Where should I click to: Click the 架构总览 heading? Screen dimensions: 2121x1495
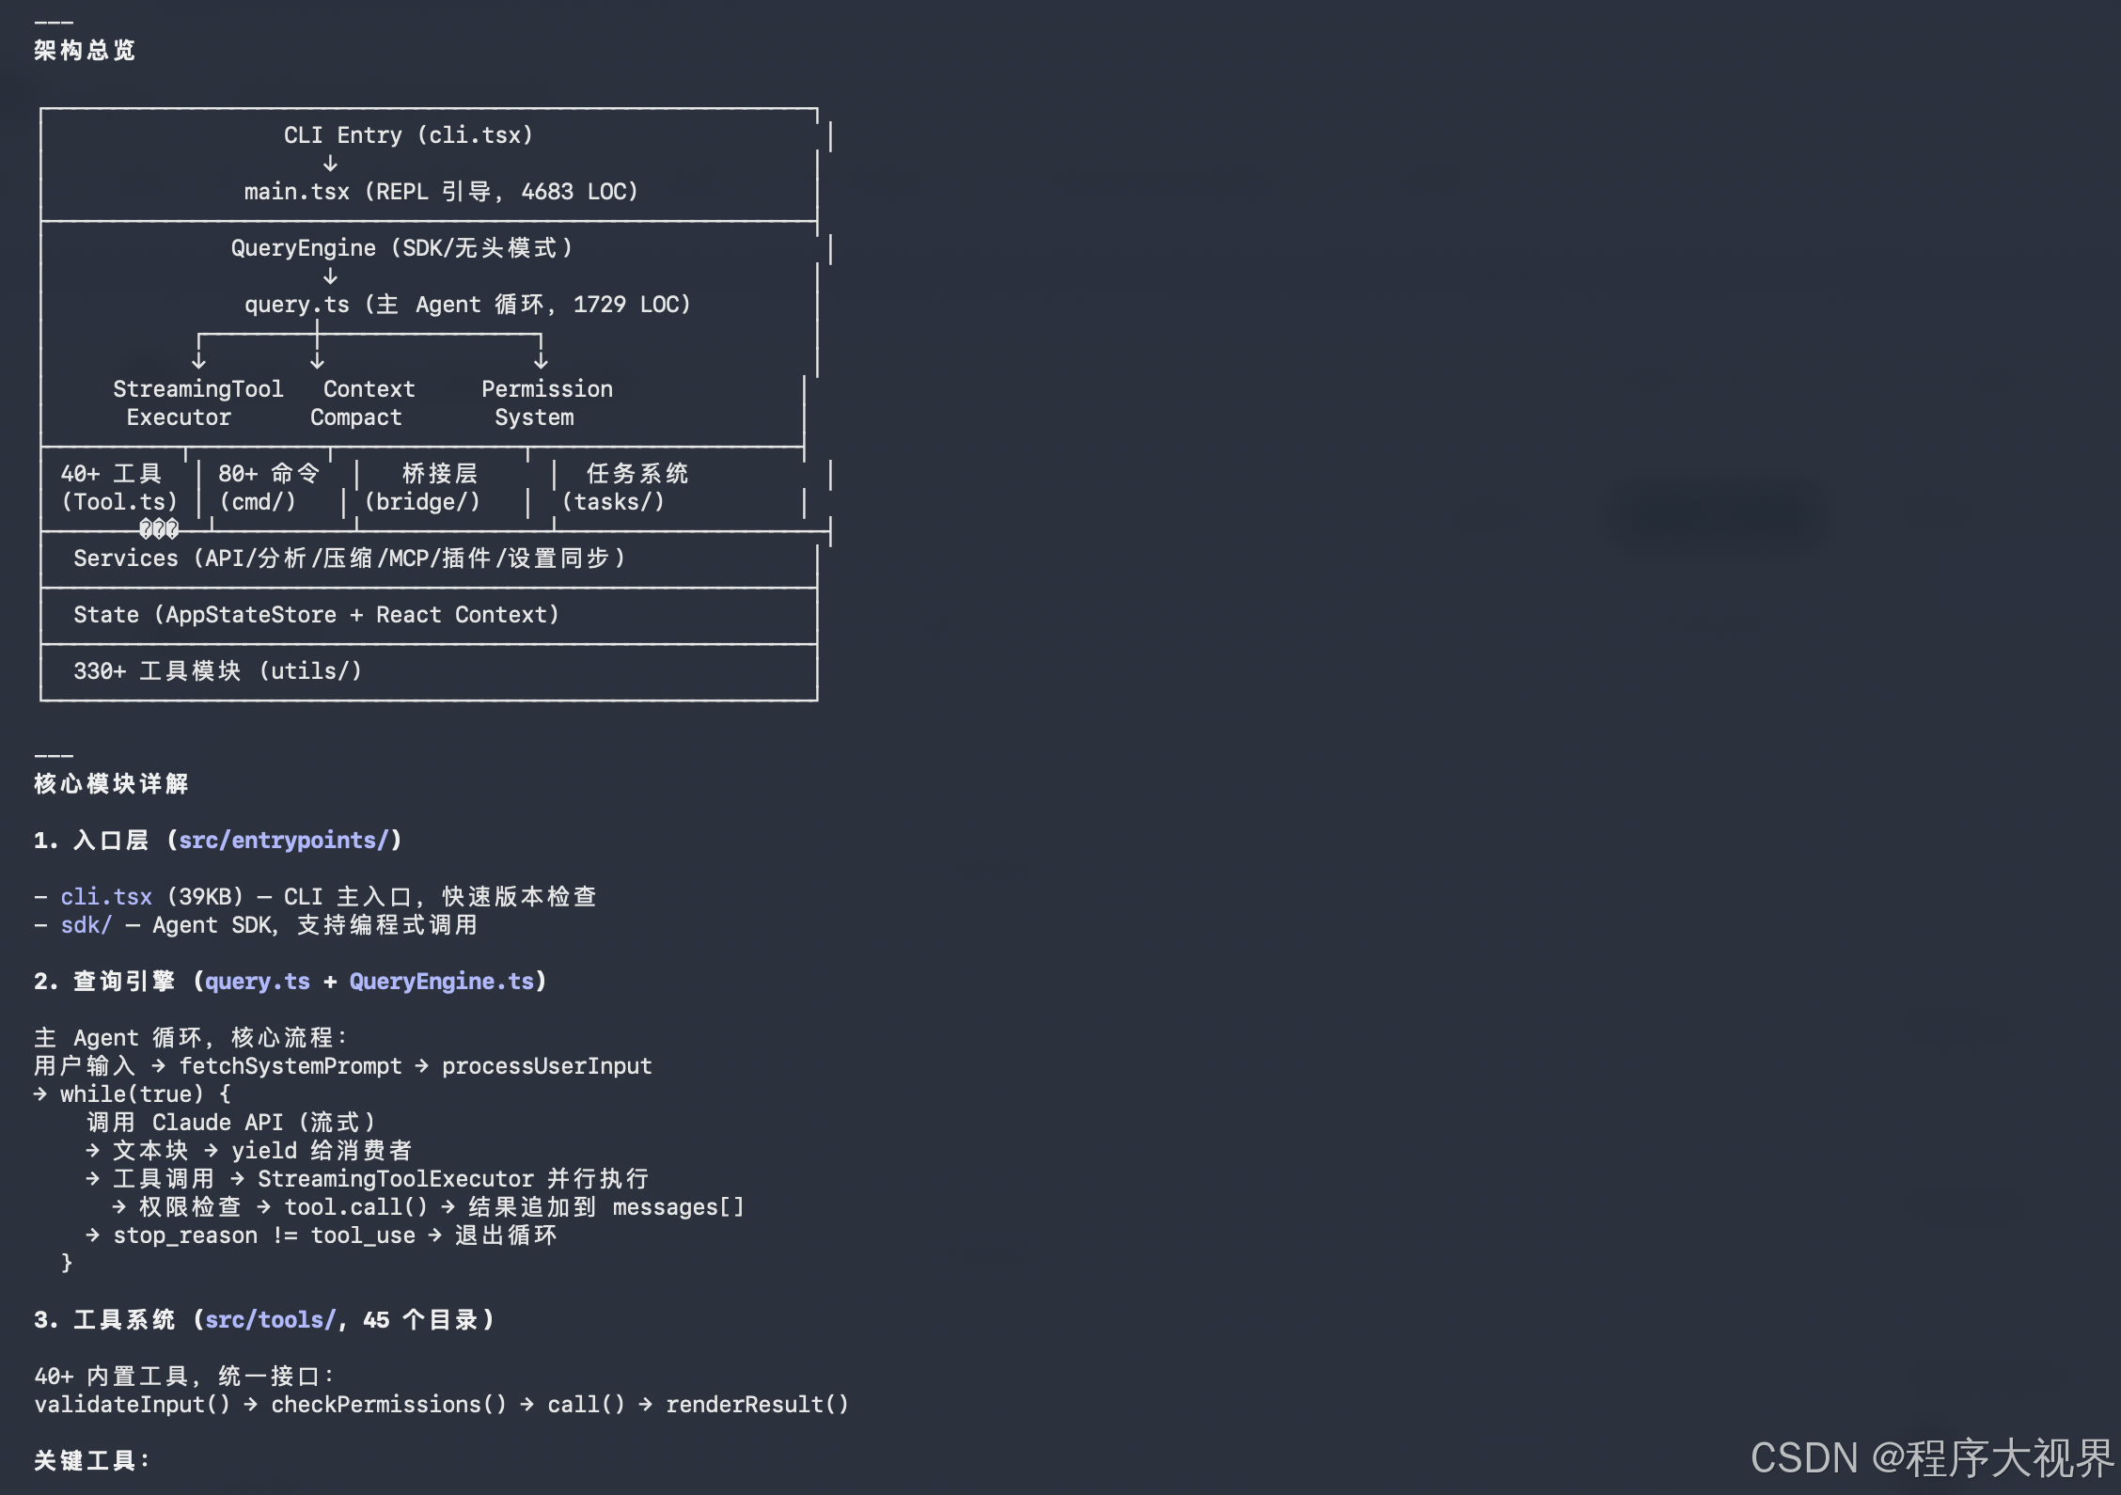85,51
